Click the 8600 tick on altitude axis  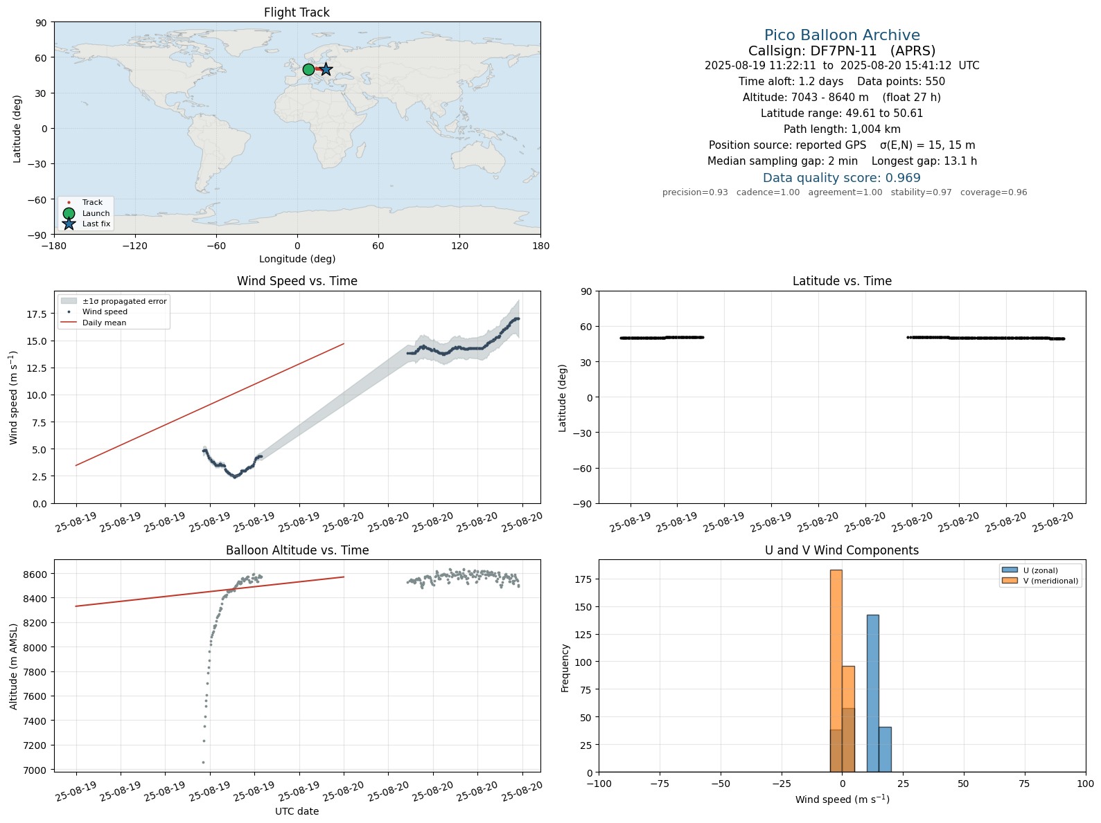[35, 575]
